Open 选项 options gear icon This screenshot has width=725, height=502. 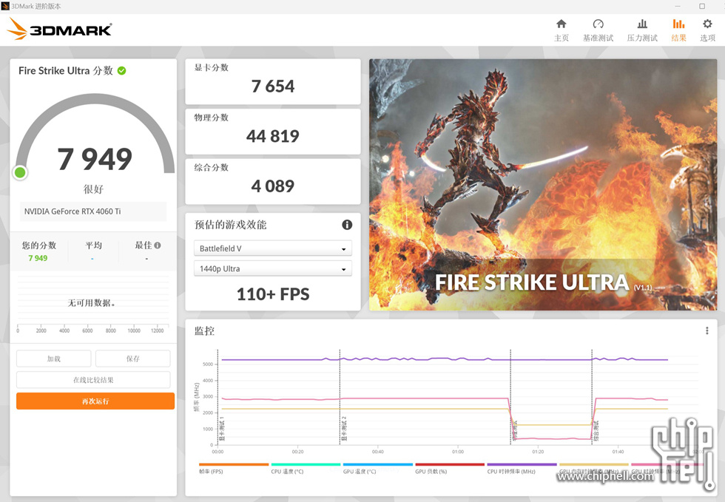(x=707, y=24)
